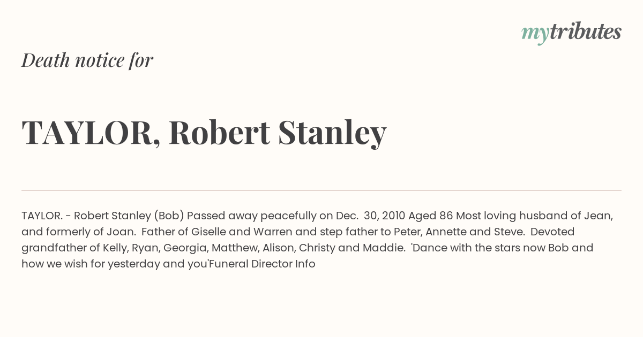Click the horizontal divider line

pyautogui.click(x=322, y=190)
